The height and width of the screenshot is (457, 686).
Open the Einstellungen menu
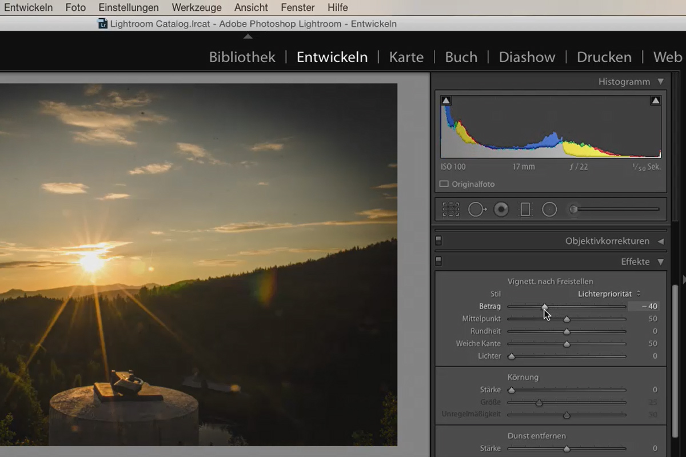(129, 7)
